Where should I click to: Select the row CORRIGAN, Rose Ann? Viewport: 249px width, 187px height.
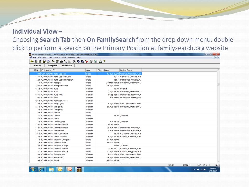(x=85, y=158)
